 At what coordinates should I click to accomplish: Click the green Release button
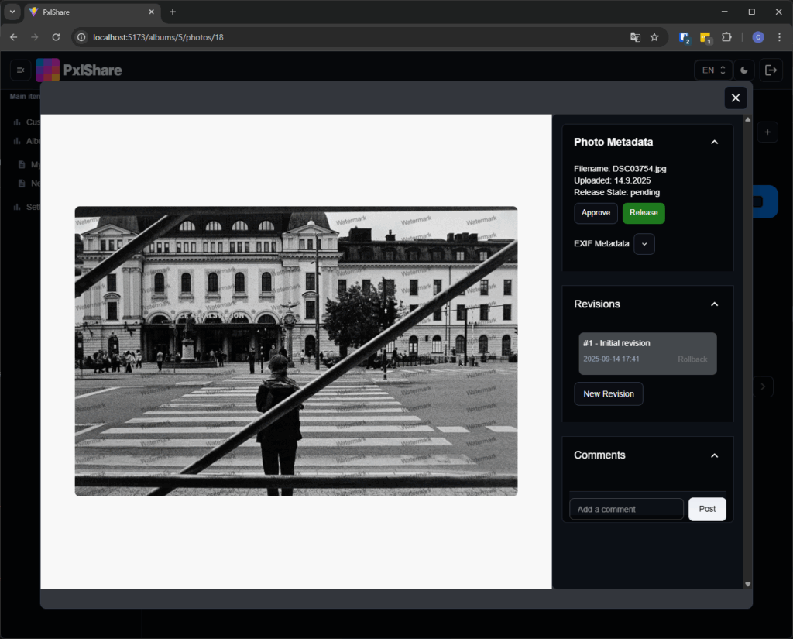click(x=644, y=213)
